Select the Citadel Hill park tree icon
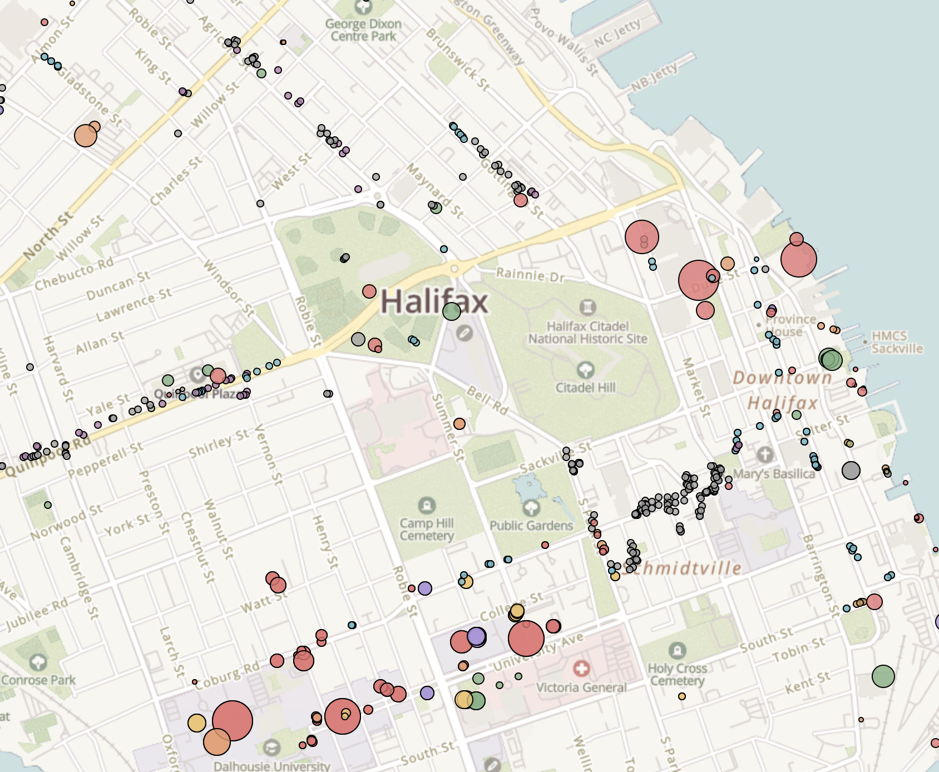939x772 pixels. (x=585, y=369)
